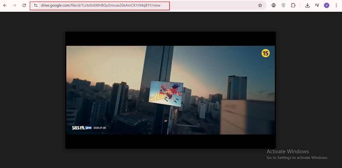Image resolution: width=342 pixels, height=168 pixels.
Task: Open the Chrome three-dot menu
Action: coord(336,6)
